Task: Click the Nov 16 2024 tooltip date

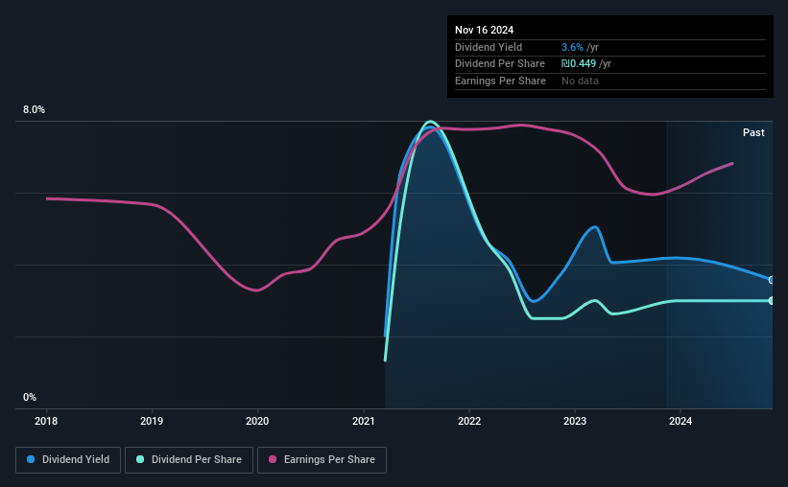Action: pyautogui.click(x=485, y=30)
